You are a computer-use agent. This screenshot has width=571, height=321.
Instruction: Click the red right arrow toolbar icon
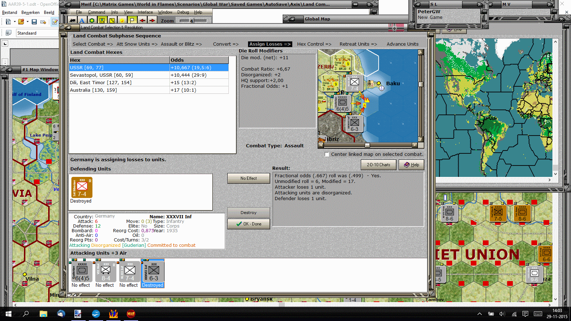click(152, 20)
